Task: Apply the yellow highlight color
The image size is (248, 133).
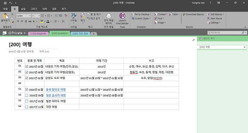Action: pyautogui.click(x=42, y=21)
